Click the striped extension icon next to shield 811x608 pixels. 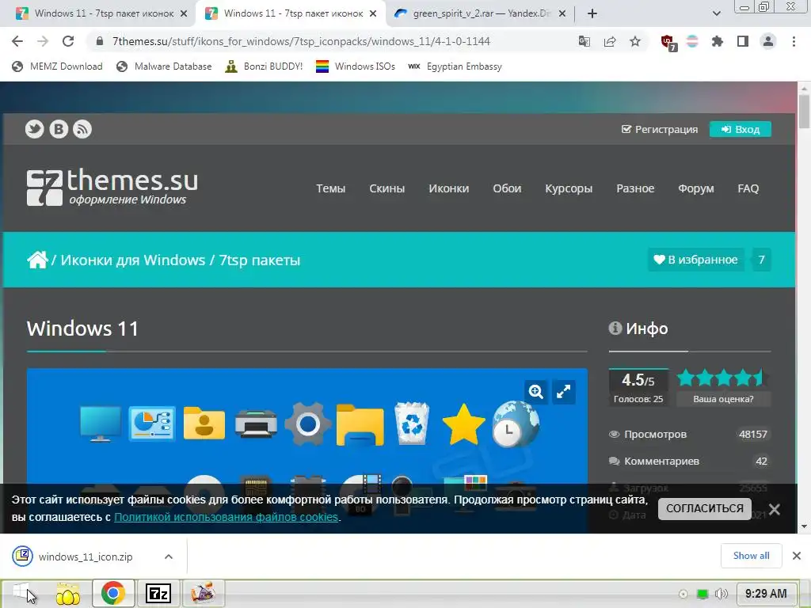(692, 41)
